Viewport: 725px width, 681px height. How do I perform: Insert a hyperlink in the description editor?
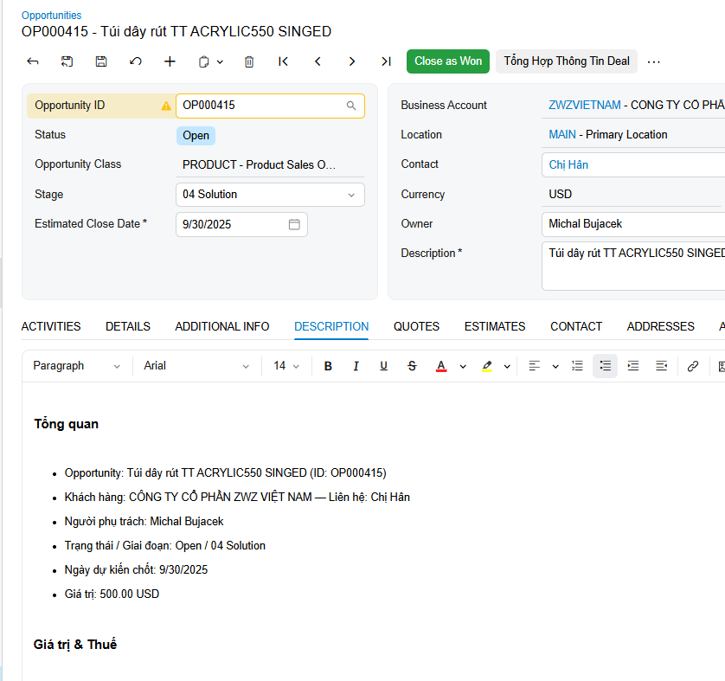(692, 365)
